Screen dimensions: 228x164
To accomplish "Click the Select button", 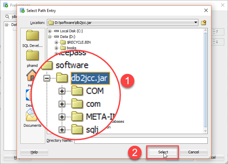I will tap(163, 152).
